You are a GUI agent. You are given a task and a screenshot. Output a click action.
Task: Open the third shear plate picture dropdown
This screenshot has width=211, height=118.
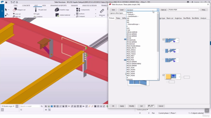click(x=178, y=60)
